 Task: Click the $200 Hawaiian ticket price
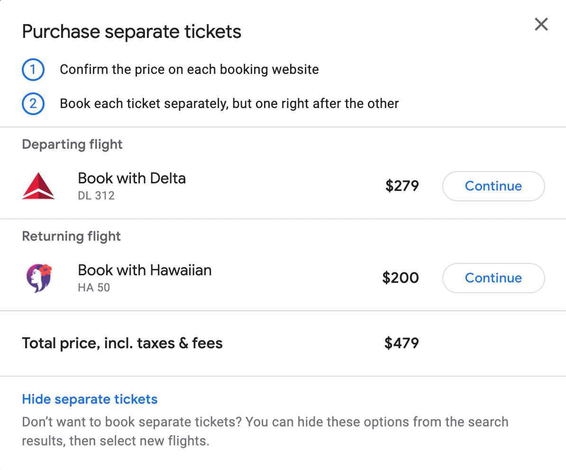(401, 278)
